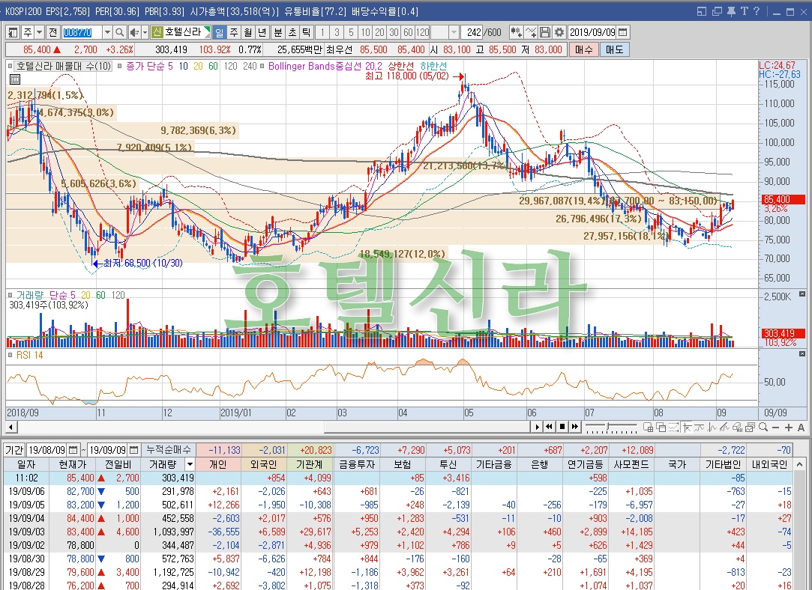Open help question mark icon
This screenshot has height=590, width=812.
pyautogui.click(x=756, y=11)
